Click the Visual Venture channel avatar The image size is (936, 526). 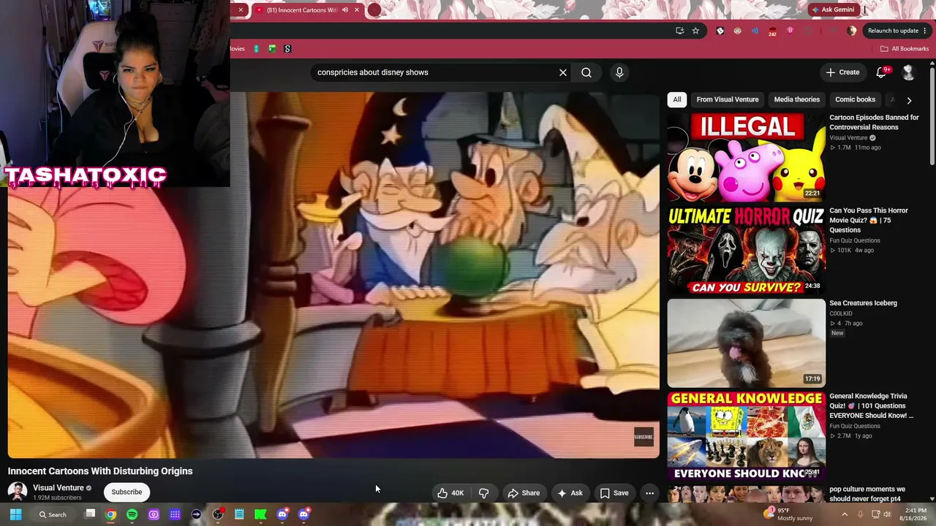(18, 492)
